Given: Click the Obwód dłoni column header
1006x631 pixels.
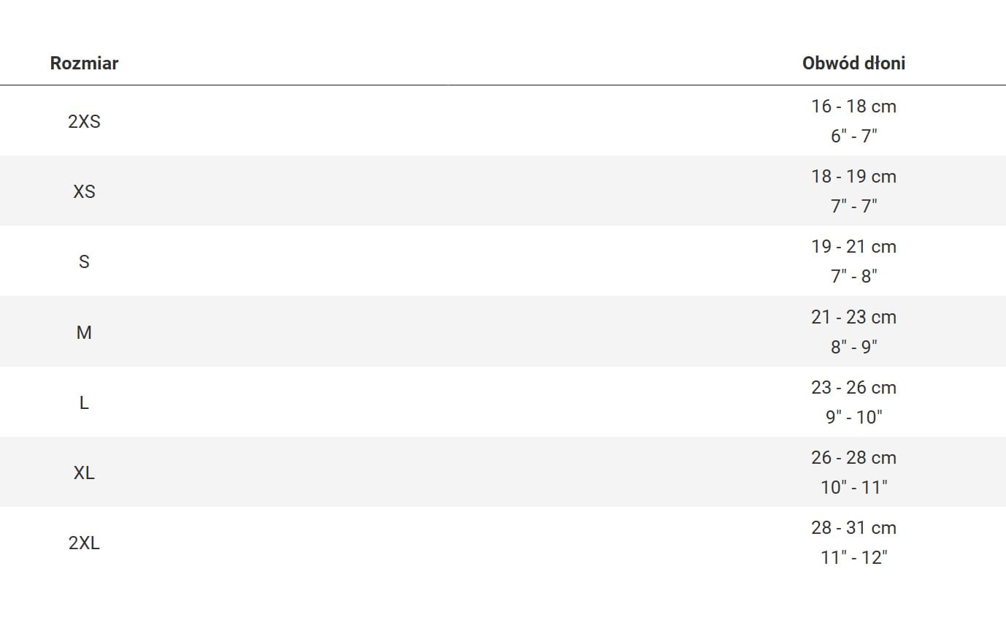Looking at the screenshot, I should (853, 64).
